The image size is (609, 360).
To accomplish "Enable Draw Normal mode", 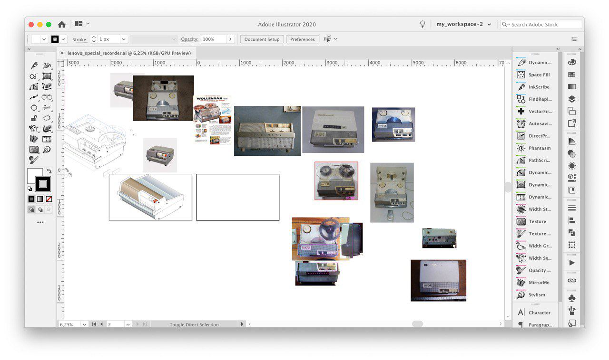I will (31, 209).
